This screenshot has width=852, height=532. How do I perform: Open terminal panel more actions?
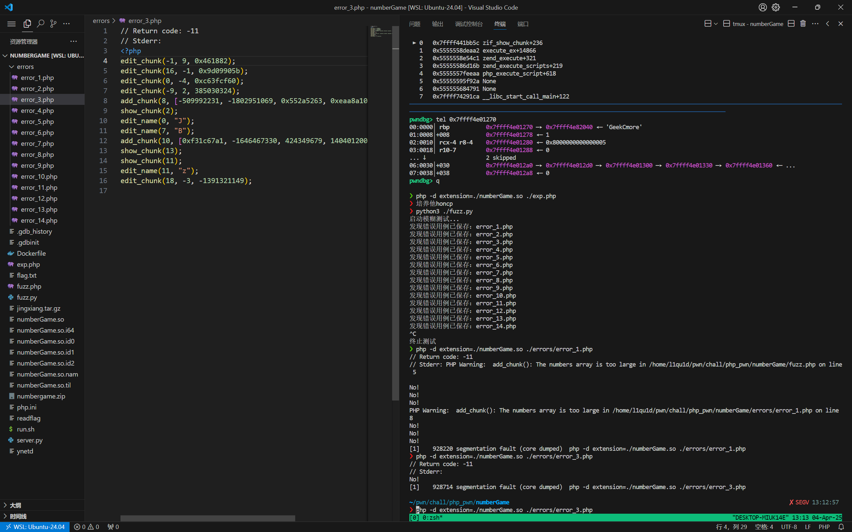pos(815,24)
